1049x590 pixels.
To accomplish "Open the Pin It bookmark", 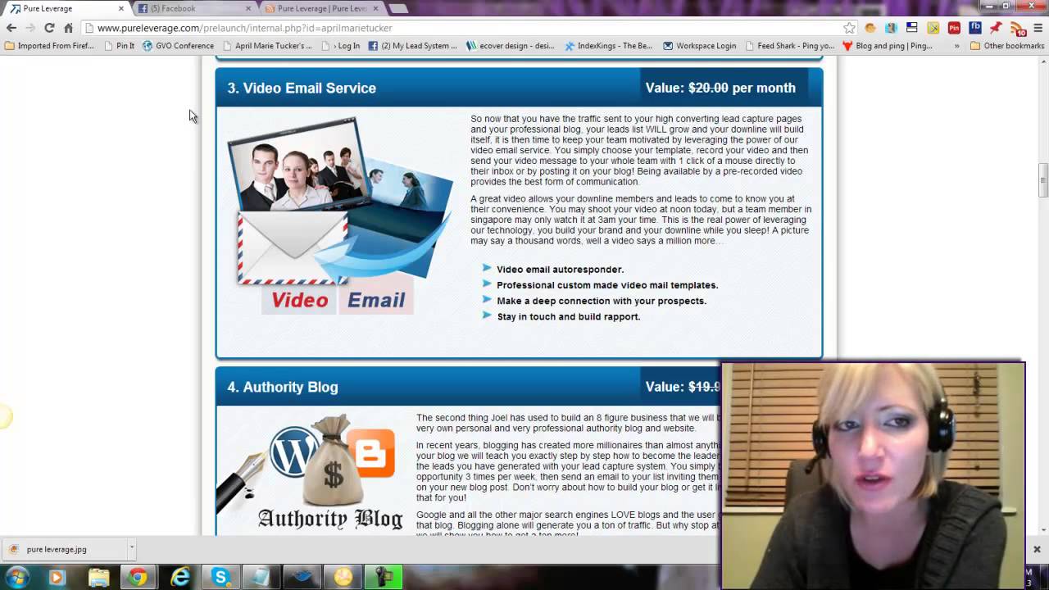I will tap(120, 46).
